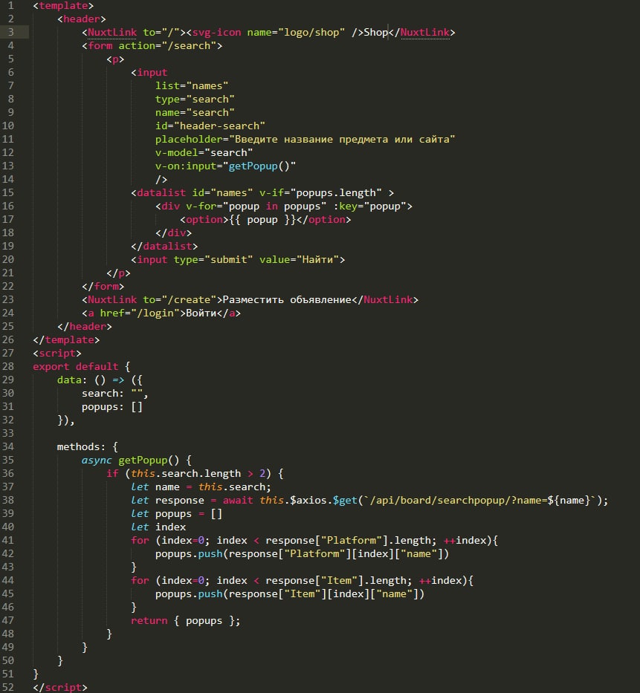Click the text Войти
This screenshot has height=693, width=640.
201,313
